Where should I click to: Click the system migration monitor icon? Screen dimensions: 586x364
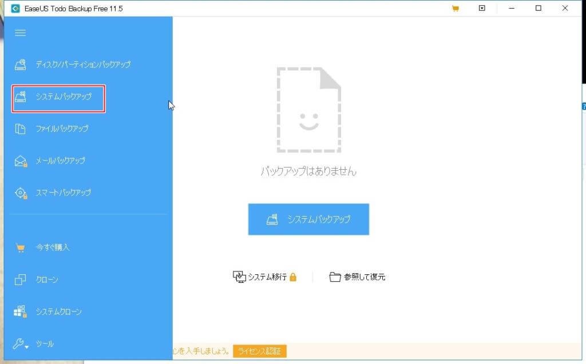pyautogui.click(x=239, y=277)
